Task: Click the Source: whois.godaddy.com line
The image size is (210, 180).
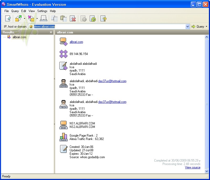Action: (x=87, y=157)
